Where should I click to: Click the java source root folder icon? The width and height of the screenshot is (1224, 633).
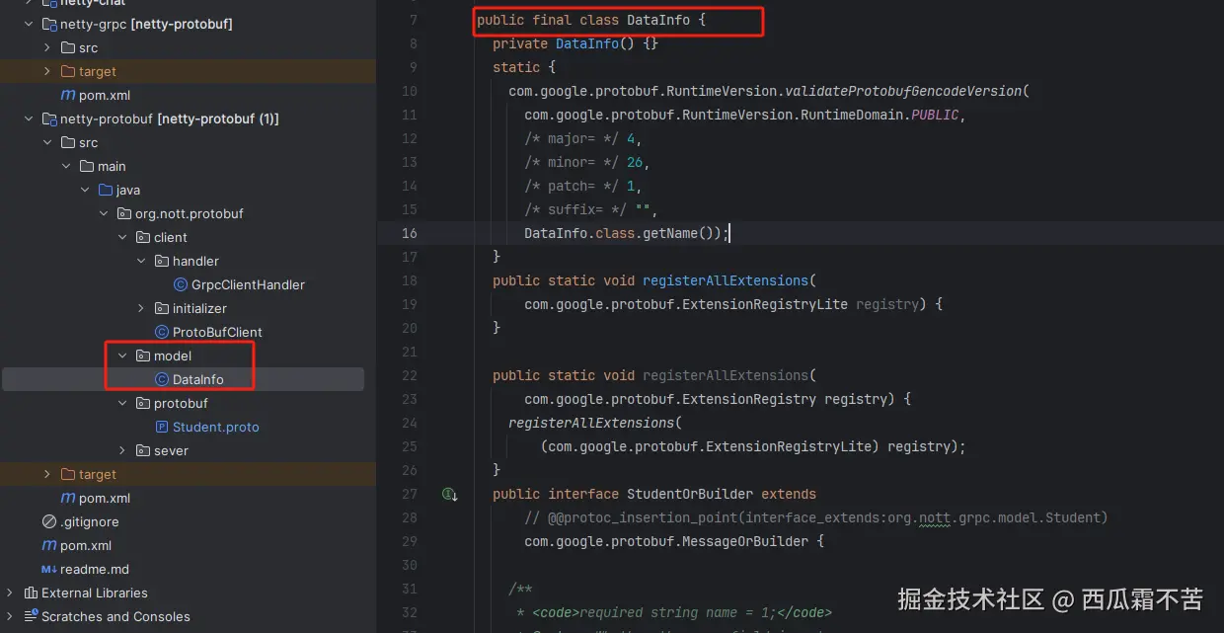coord(106,190)
